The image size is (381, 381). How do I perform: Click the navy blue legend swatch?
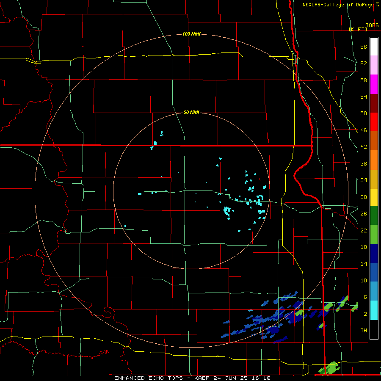[x=374, y=254]
